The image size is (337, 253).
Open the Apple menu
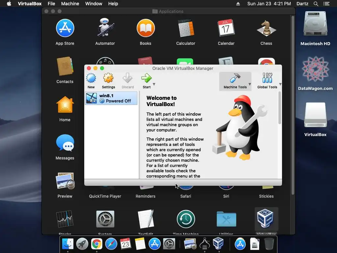9,4
